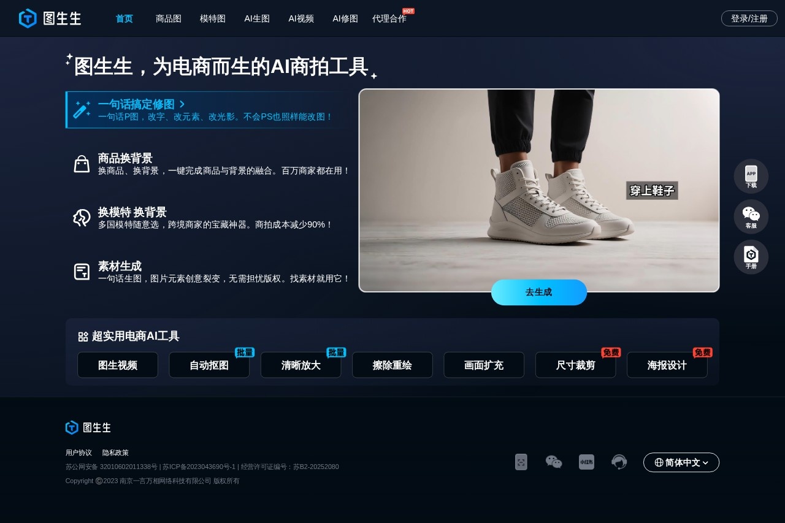Select the 代理合作 menu with HOT badge
Screen dimensions: 785x523
[x=389, y=18]
